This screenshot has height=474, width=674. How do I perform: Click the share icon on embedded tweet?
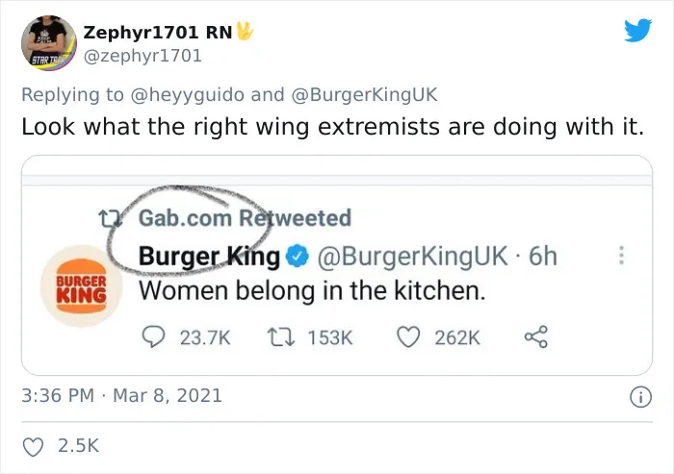pos(536,337)
